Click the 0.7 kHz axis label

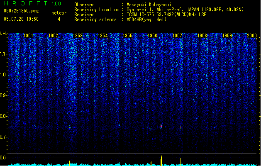(4, 137)
